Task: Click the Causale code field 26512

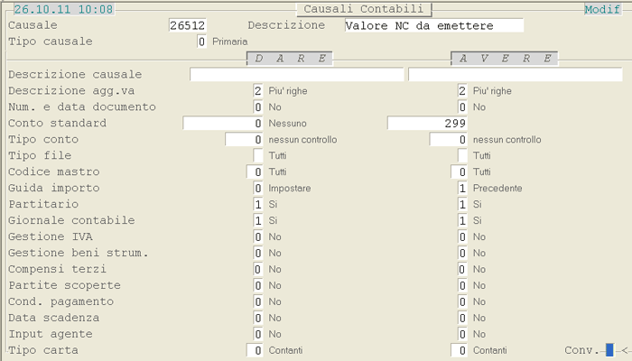Action: [187, 25]
